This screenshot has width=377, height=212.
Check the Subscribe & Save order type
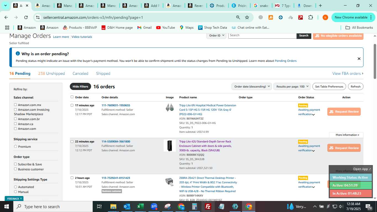point(15,164)
